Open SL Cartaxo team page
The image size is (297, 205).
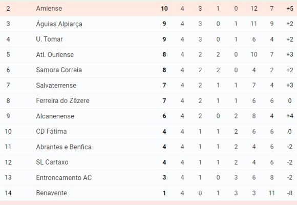click(52, 162)
